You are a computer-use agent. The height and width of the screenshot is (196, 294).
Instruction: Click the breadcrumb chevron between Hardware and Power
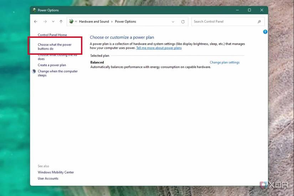pyautogui.click(x=112, y=22)
